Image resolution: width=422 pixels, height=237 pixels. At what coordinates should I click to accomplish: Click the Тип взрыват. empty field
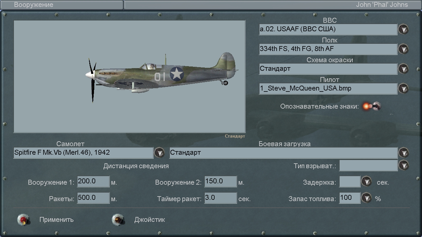[x=368, y=166]
